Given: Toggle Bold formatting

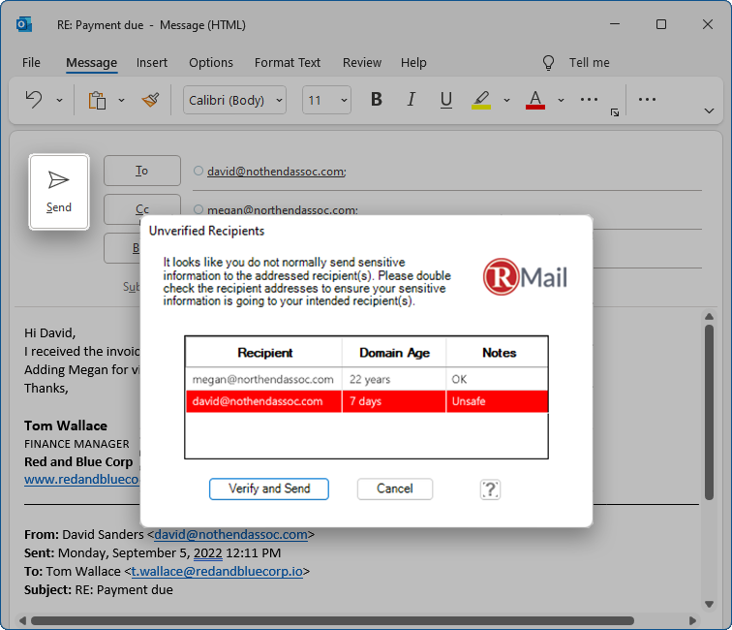Looking at the screenshot, I should (377, 100).
